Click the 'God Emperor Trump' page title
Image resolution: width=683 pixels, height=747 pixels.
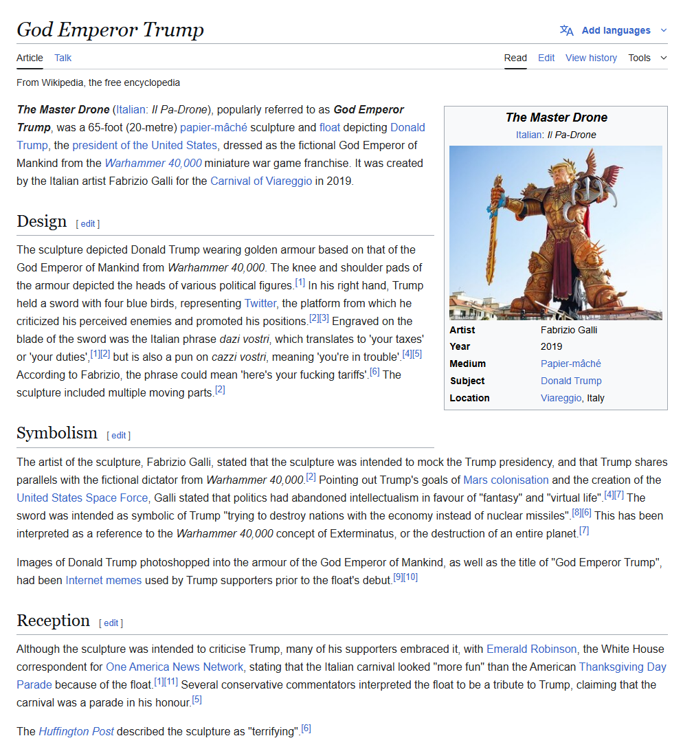tap(110, 30)
